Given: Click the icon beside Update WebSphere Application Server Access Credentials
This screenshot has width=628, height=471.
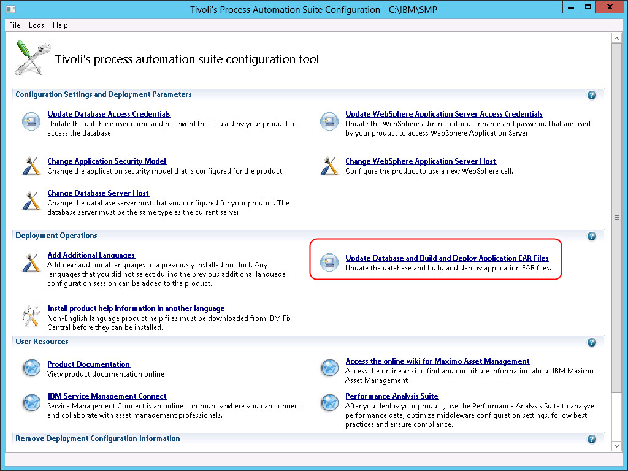Looking at the screenshot, I should (329, 121).
